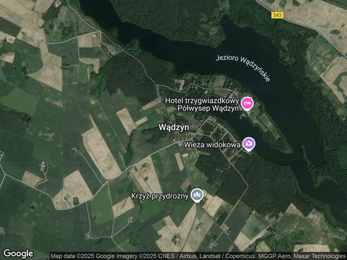Click the small pier on the lake near the hotel
The image size is (347, 260).
point(241,117)
